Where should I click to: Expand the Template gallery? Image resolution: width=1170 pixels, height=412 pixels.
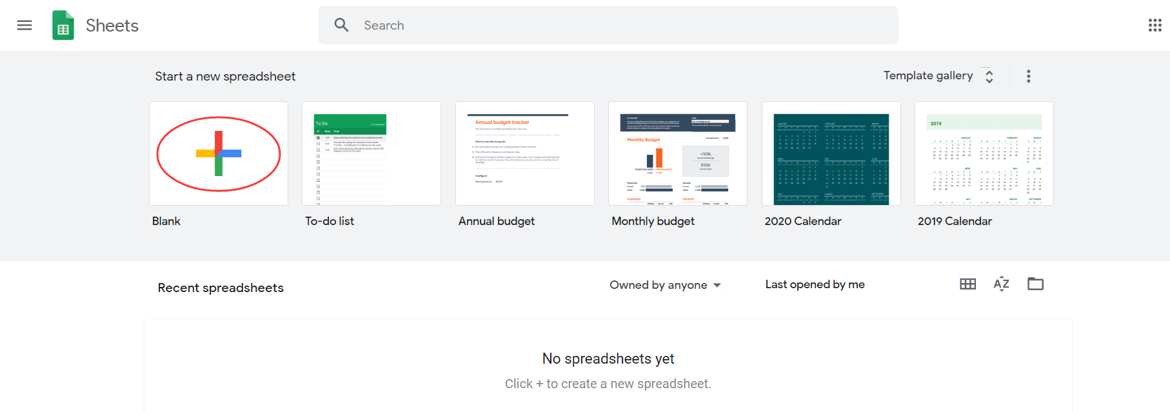[x=927, y=76]
